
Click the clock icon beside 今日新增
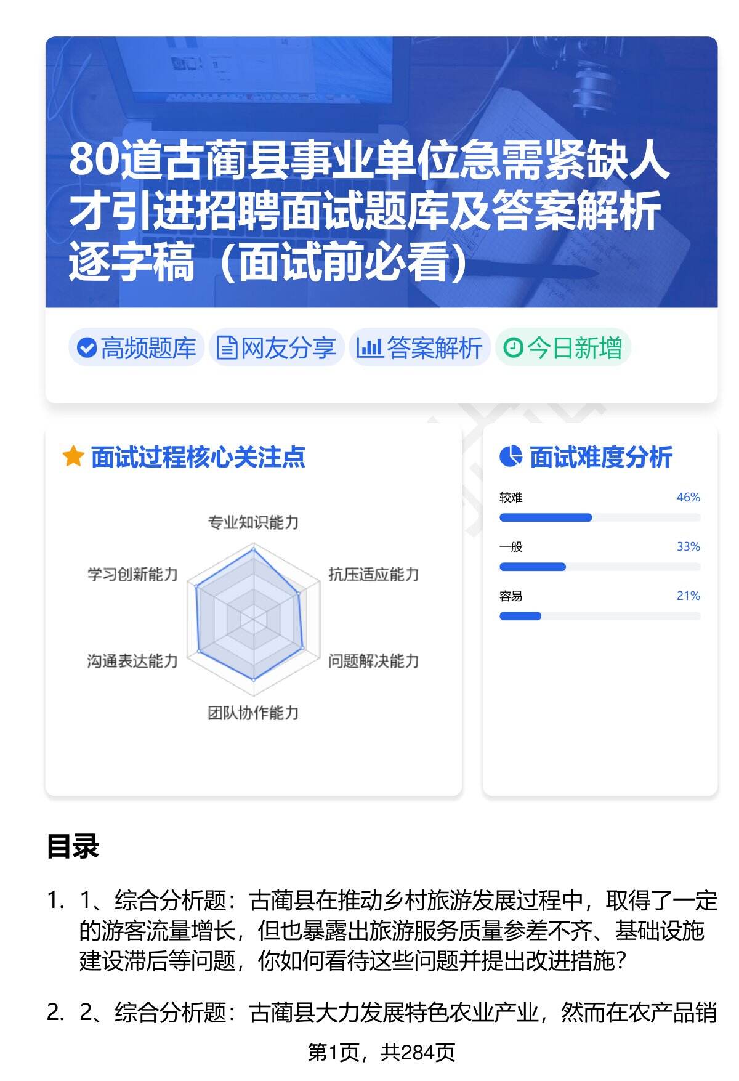(513, 348)
